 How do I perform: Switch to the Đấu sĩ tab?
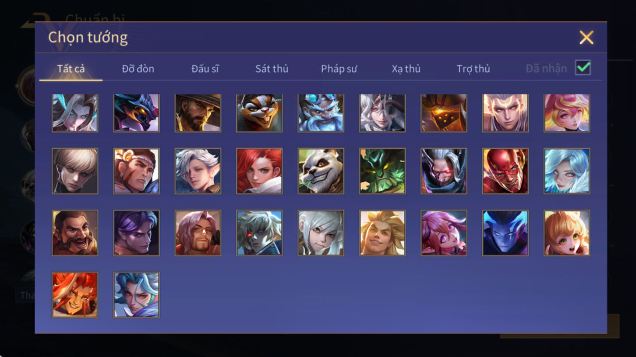205,69
